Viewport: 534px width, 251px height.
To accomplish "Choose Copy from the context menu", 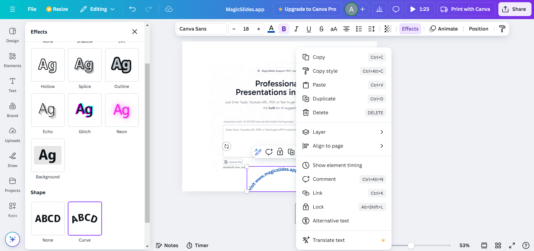I will click(x=344, y=57).
